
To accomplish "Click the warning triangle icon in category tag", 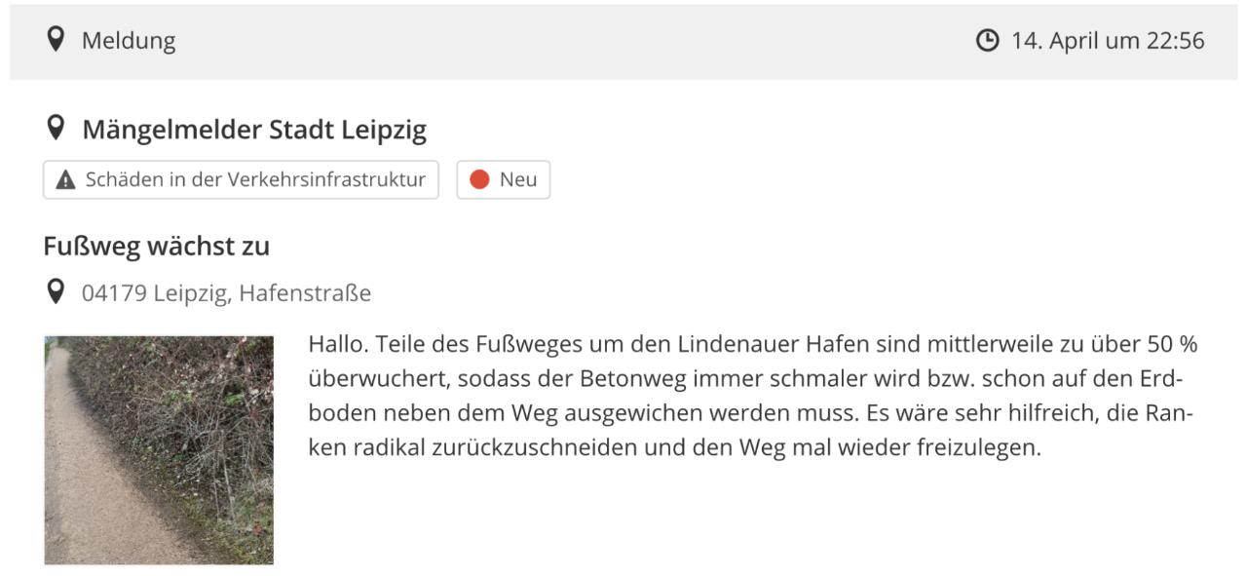I will point(65,180).
